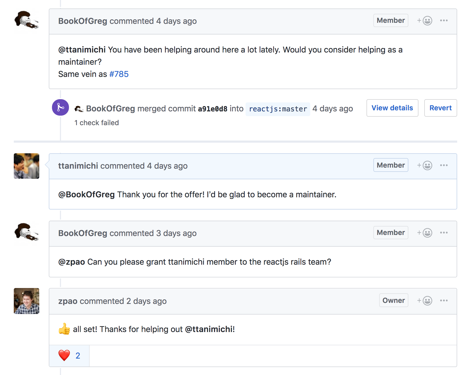463x375 pixels.
Task: Add reaction to zpao's comment
Action: click(425, 301)
